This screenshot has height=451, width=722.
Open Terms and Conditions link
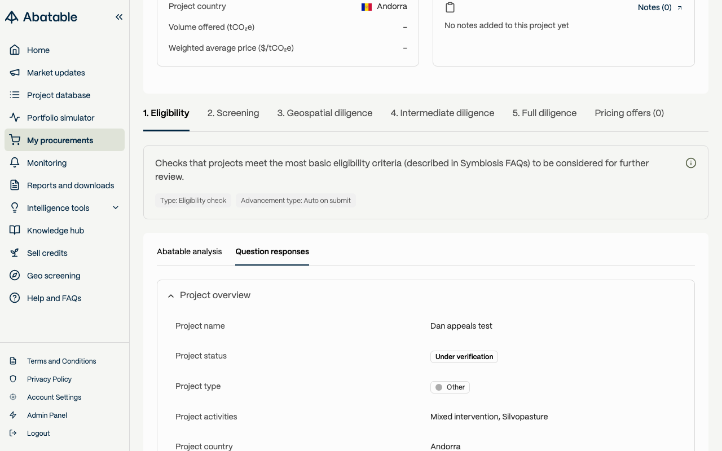(61, 361)
